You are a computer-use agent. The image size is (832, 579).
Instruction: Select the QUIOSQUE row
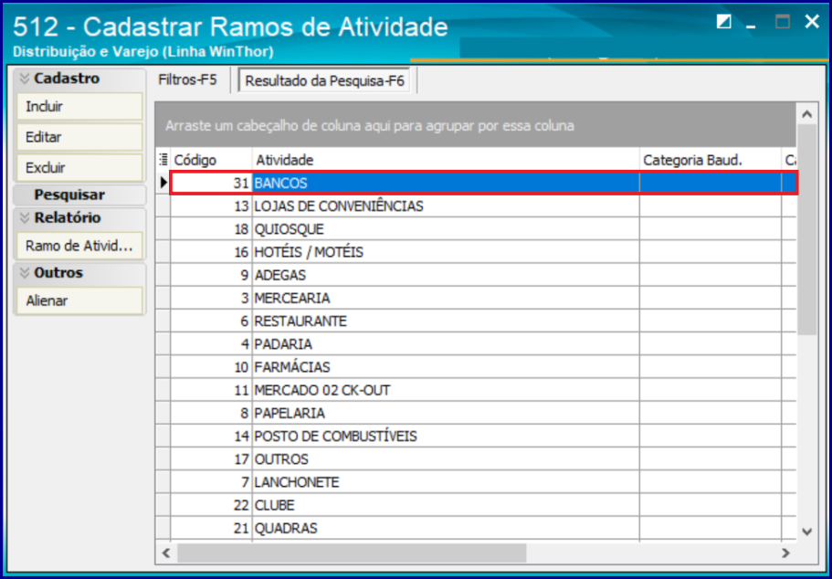[483, 229]
